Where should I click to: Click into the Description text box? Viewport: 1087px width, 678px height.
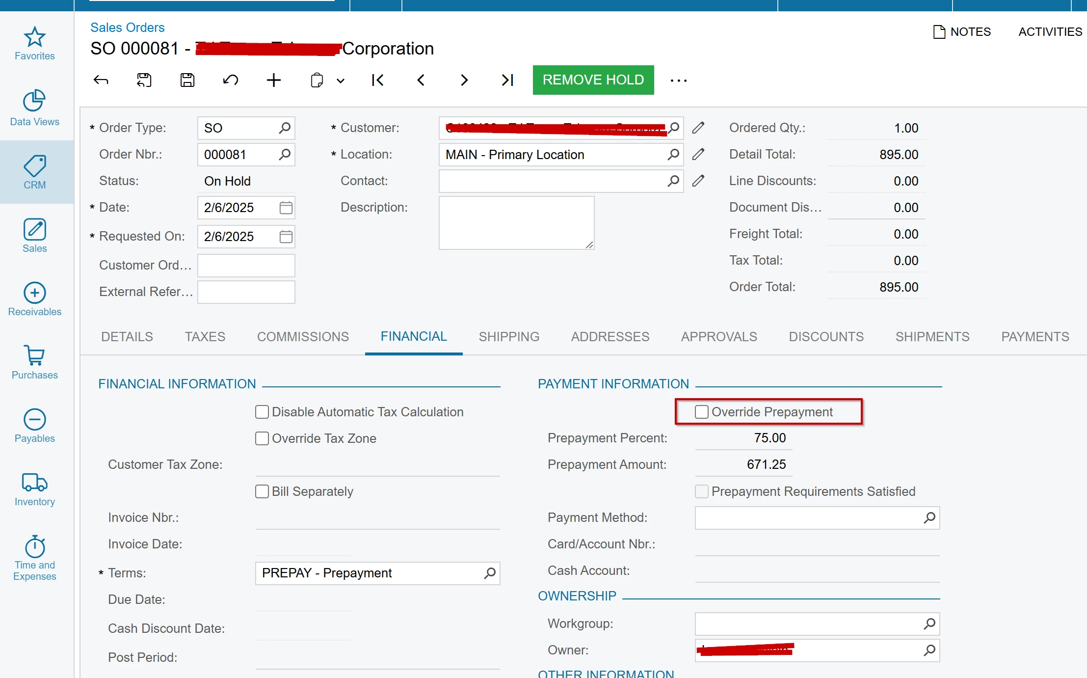pos(515,222)
